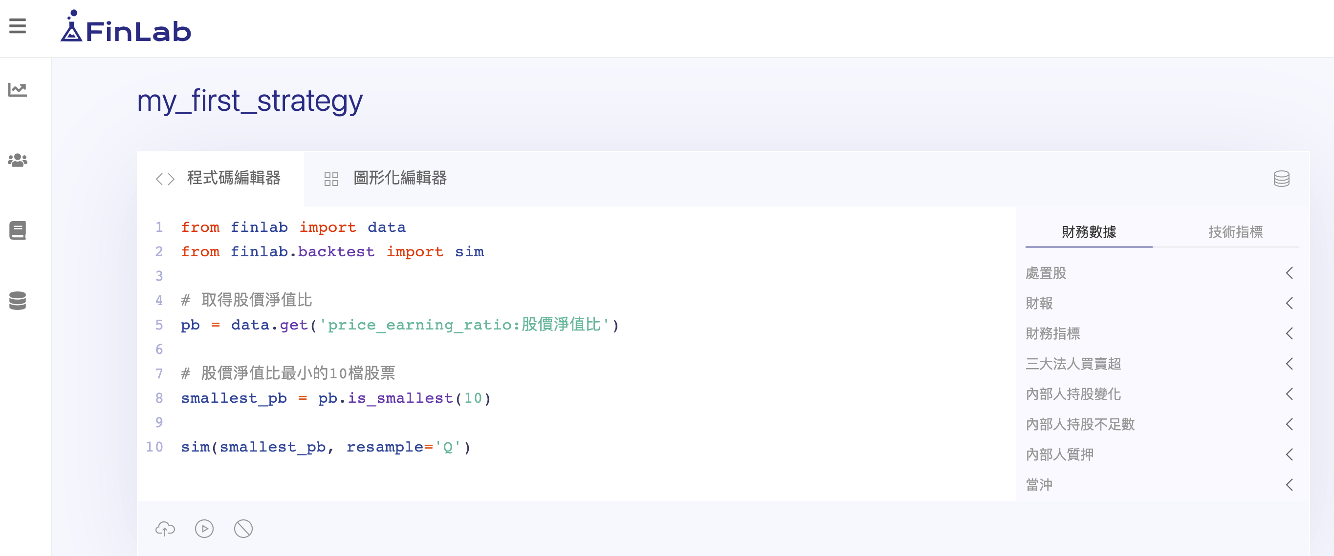Expand the 當沖 category
This screenshot has height=556, width=1334.
pos(1160,485)
